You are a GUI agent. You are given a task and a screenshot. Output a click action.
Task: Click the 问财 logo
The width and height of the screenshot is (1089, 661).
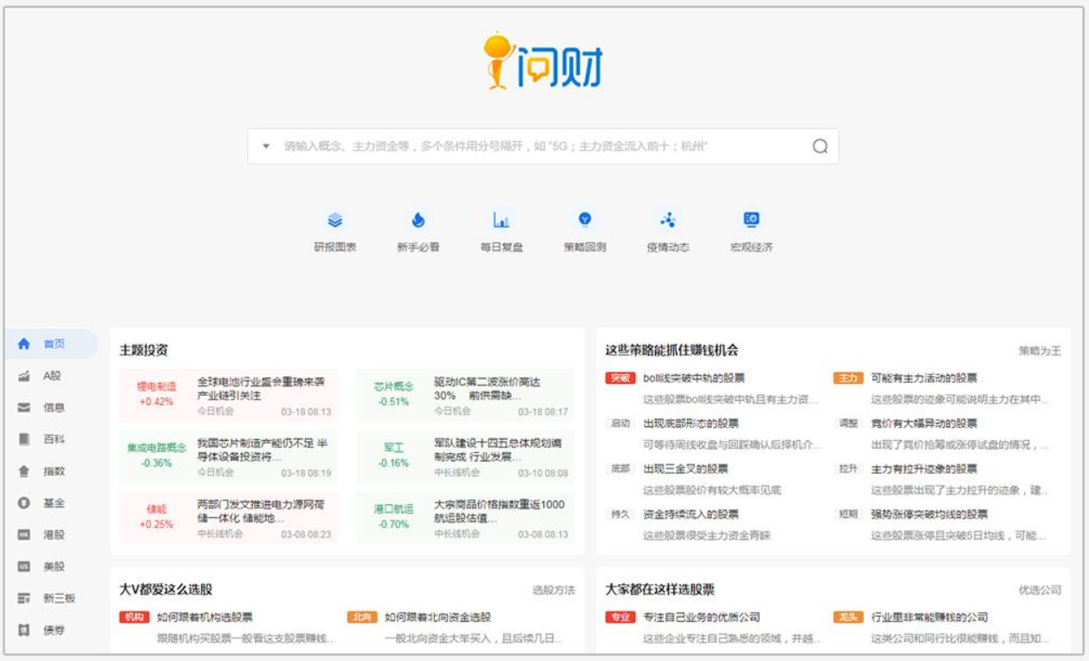[543, 62]
